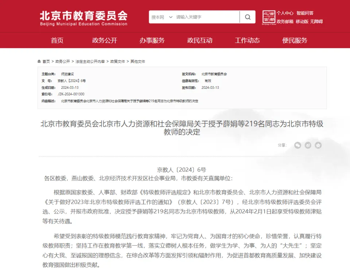
Task: Click the star favorite share icon
Action: [x=318, y=145]
